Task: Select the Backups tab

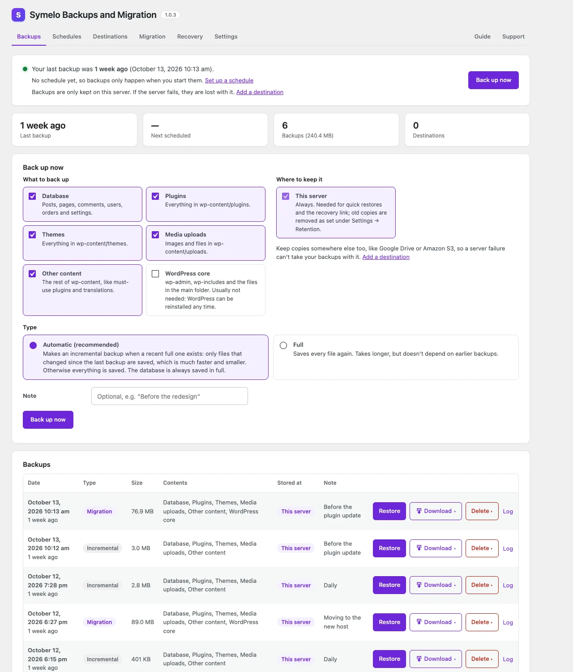Action: 29,37
